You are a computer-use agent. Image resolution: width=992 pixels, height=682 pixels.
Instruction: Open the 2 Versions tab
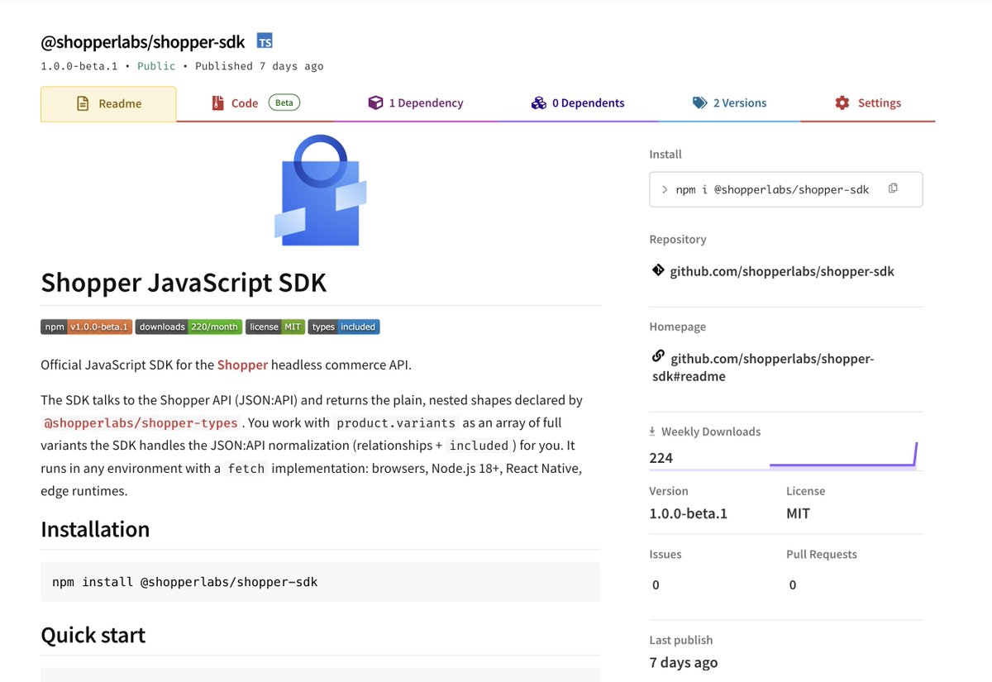point(730,103)
